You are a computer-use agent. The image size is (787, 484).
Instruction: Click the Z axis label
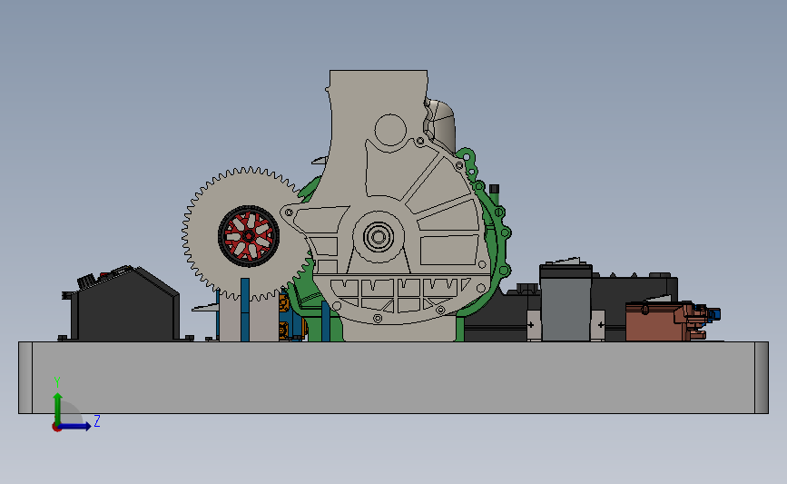97,420
